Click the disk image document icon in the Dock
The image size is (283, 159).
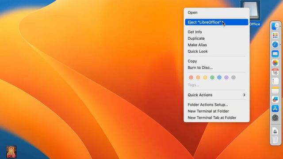pyautogui.click(x=275, y=131)
